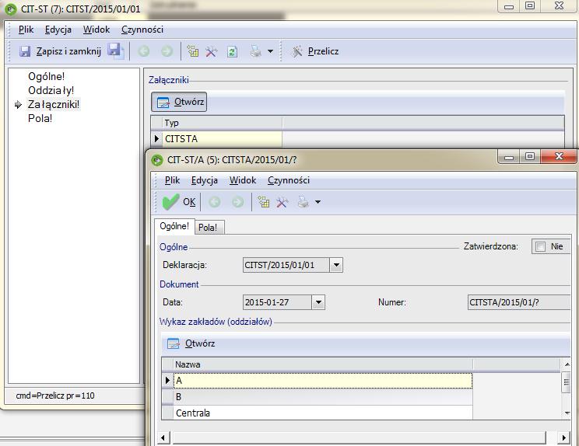Click the Nazwa table scroll up arrow

pyautogui.click(x=567, y=364)
